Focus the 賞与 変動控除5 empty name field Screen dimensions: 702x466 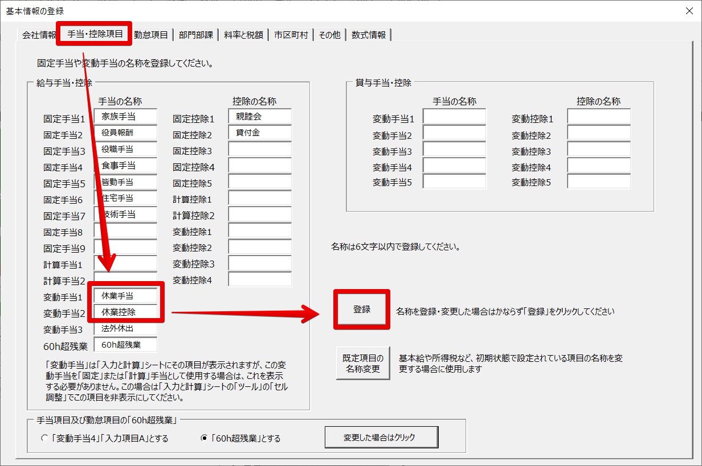click(x=599, y=182)
